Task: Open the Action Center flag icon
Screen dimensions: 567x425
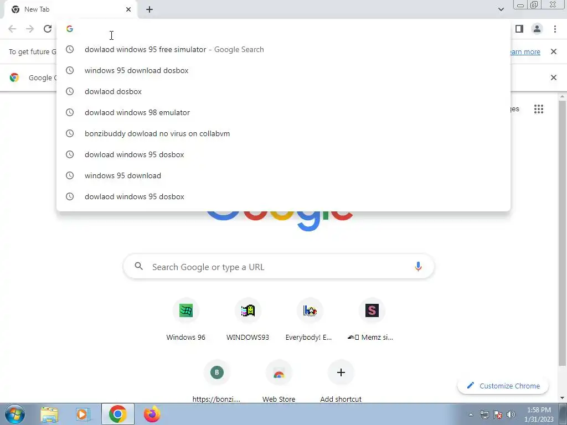Action: [x=498, y=414]
